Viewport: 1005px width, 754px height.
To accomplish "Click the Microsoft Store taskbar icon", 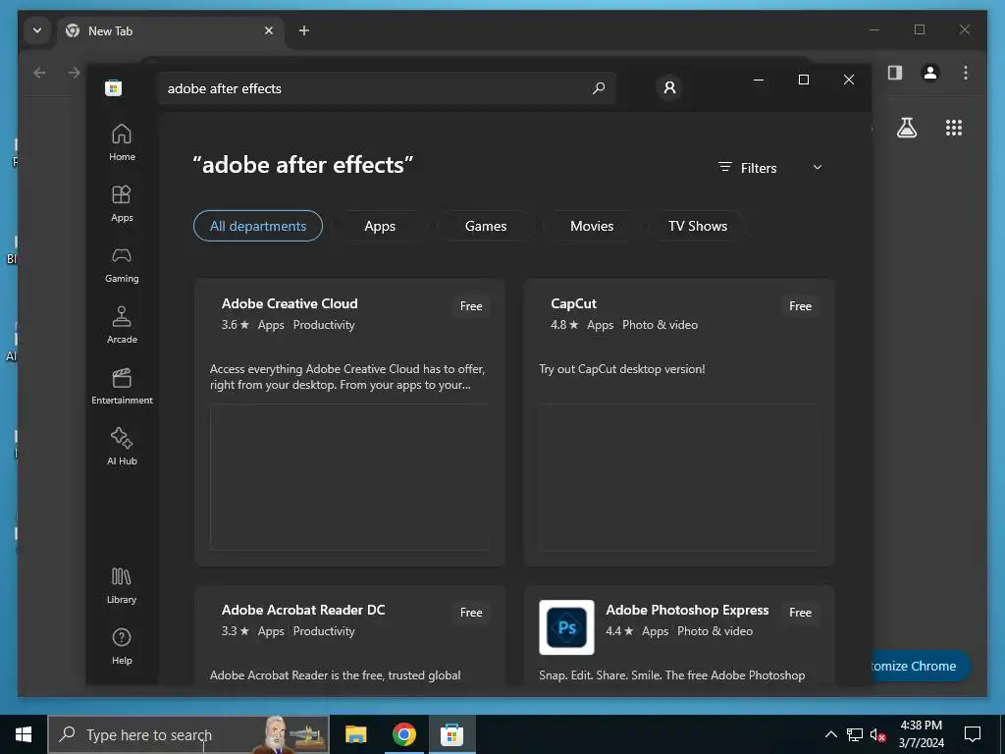I will (451, 734).
